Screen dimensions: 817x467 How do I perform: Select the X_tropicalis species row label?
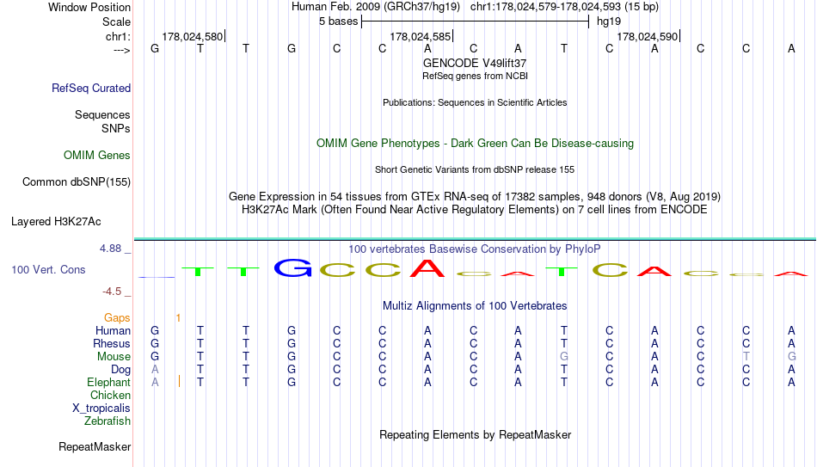tap(101, 409)
